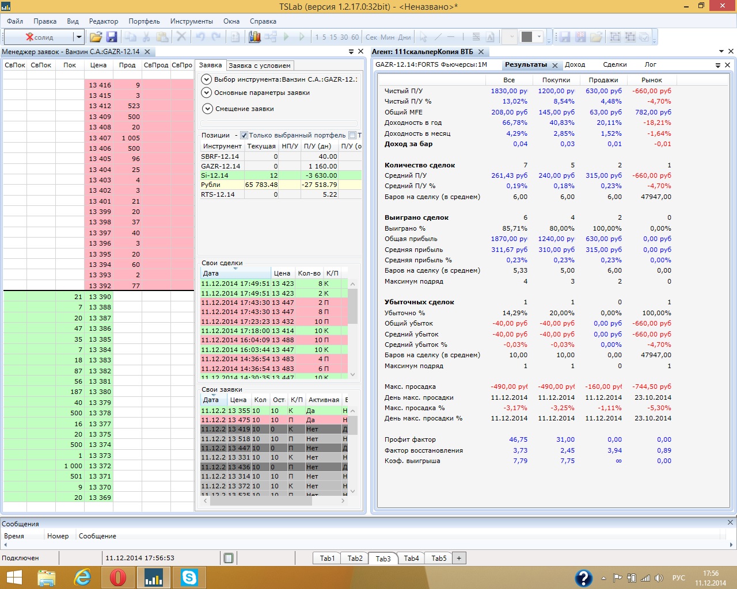Toggle 'Только выбранный портфель' checkbox

click(244, 135)
